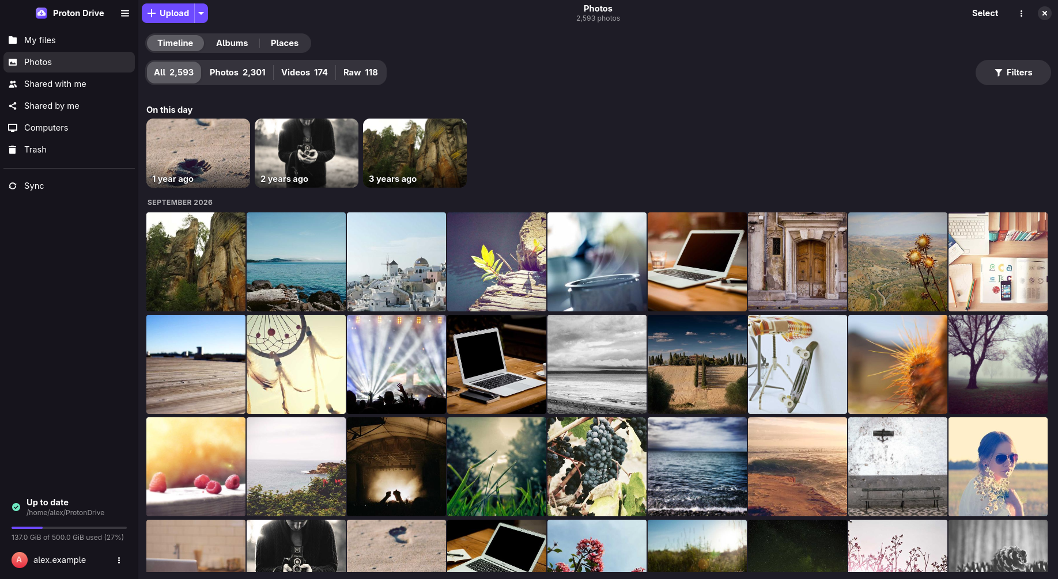1058x579 pixels.
Task: Click the /home/alex/ProtonDrive path
Action: [65, 513]
